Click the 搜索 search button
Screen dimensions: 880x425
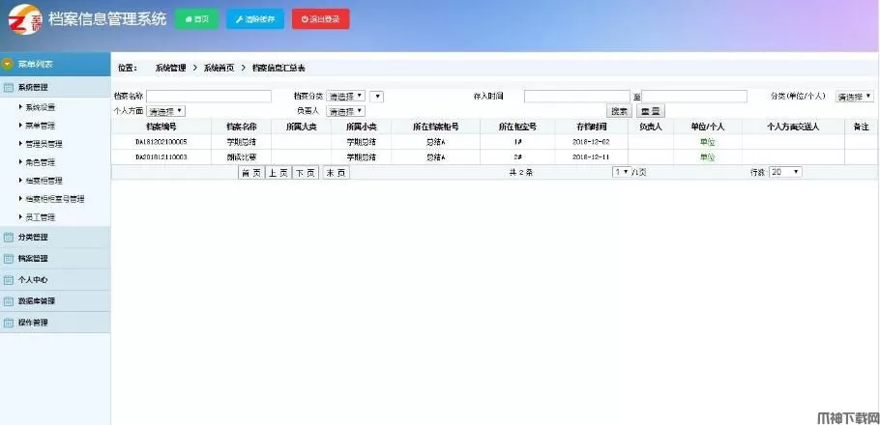click(618, 111)
